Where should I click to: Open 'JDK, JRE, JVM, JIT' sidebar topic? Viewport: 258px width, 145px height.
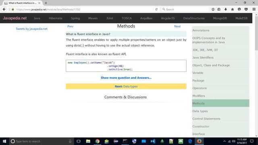221,50
